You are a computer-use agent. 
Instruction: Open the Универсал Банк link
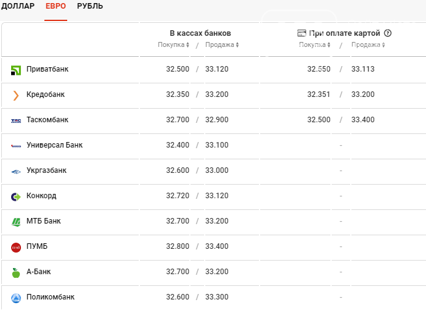tap(54, 145)
